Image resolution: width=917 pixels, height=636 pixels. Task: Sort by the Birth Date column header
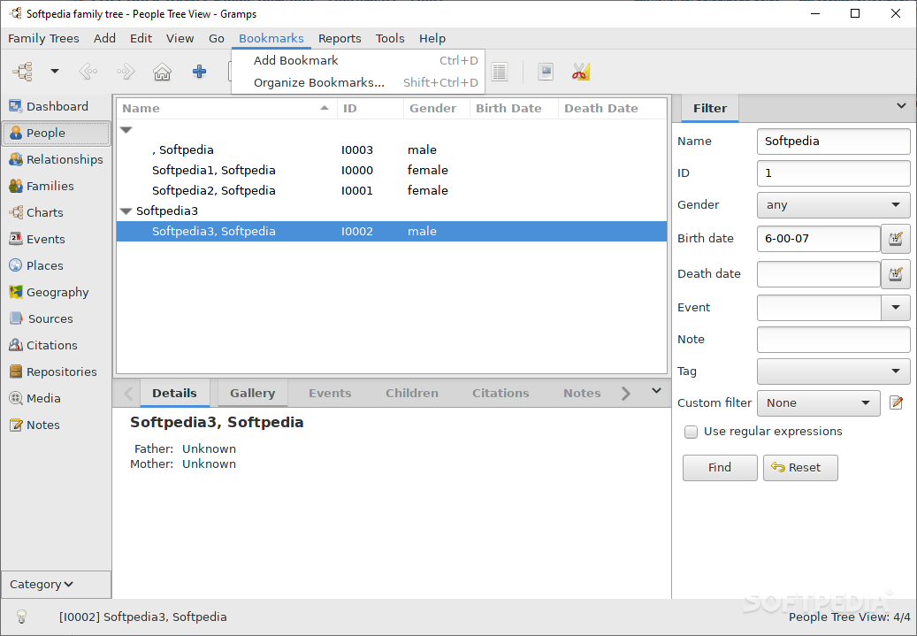tap(514, 108)
